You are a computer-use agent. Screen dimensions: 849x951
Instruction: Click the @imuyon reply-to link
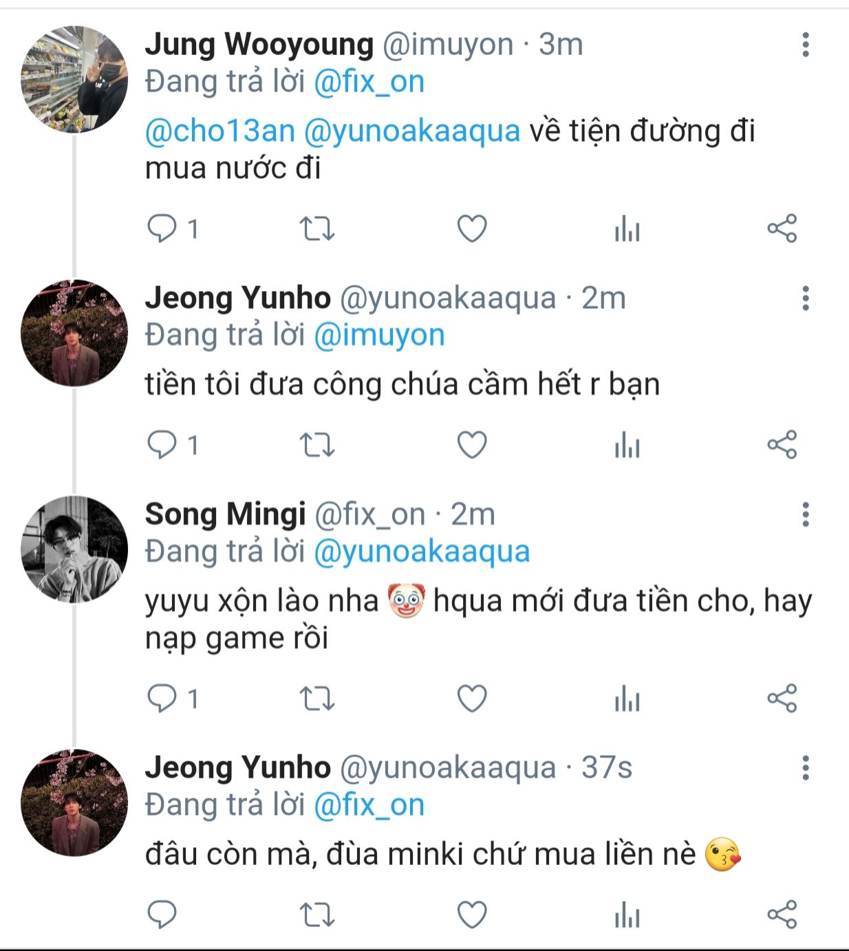[379, 335]
